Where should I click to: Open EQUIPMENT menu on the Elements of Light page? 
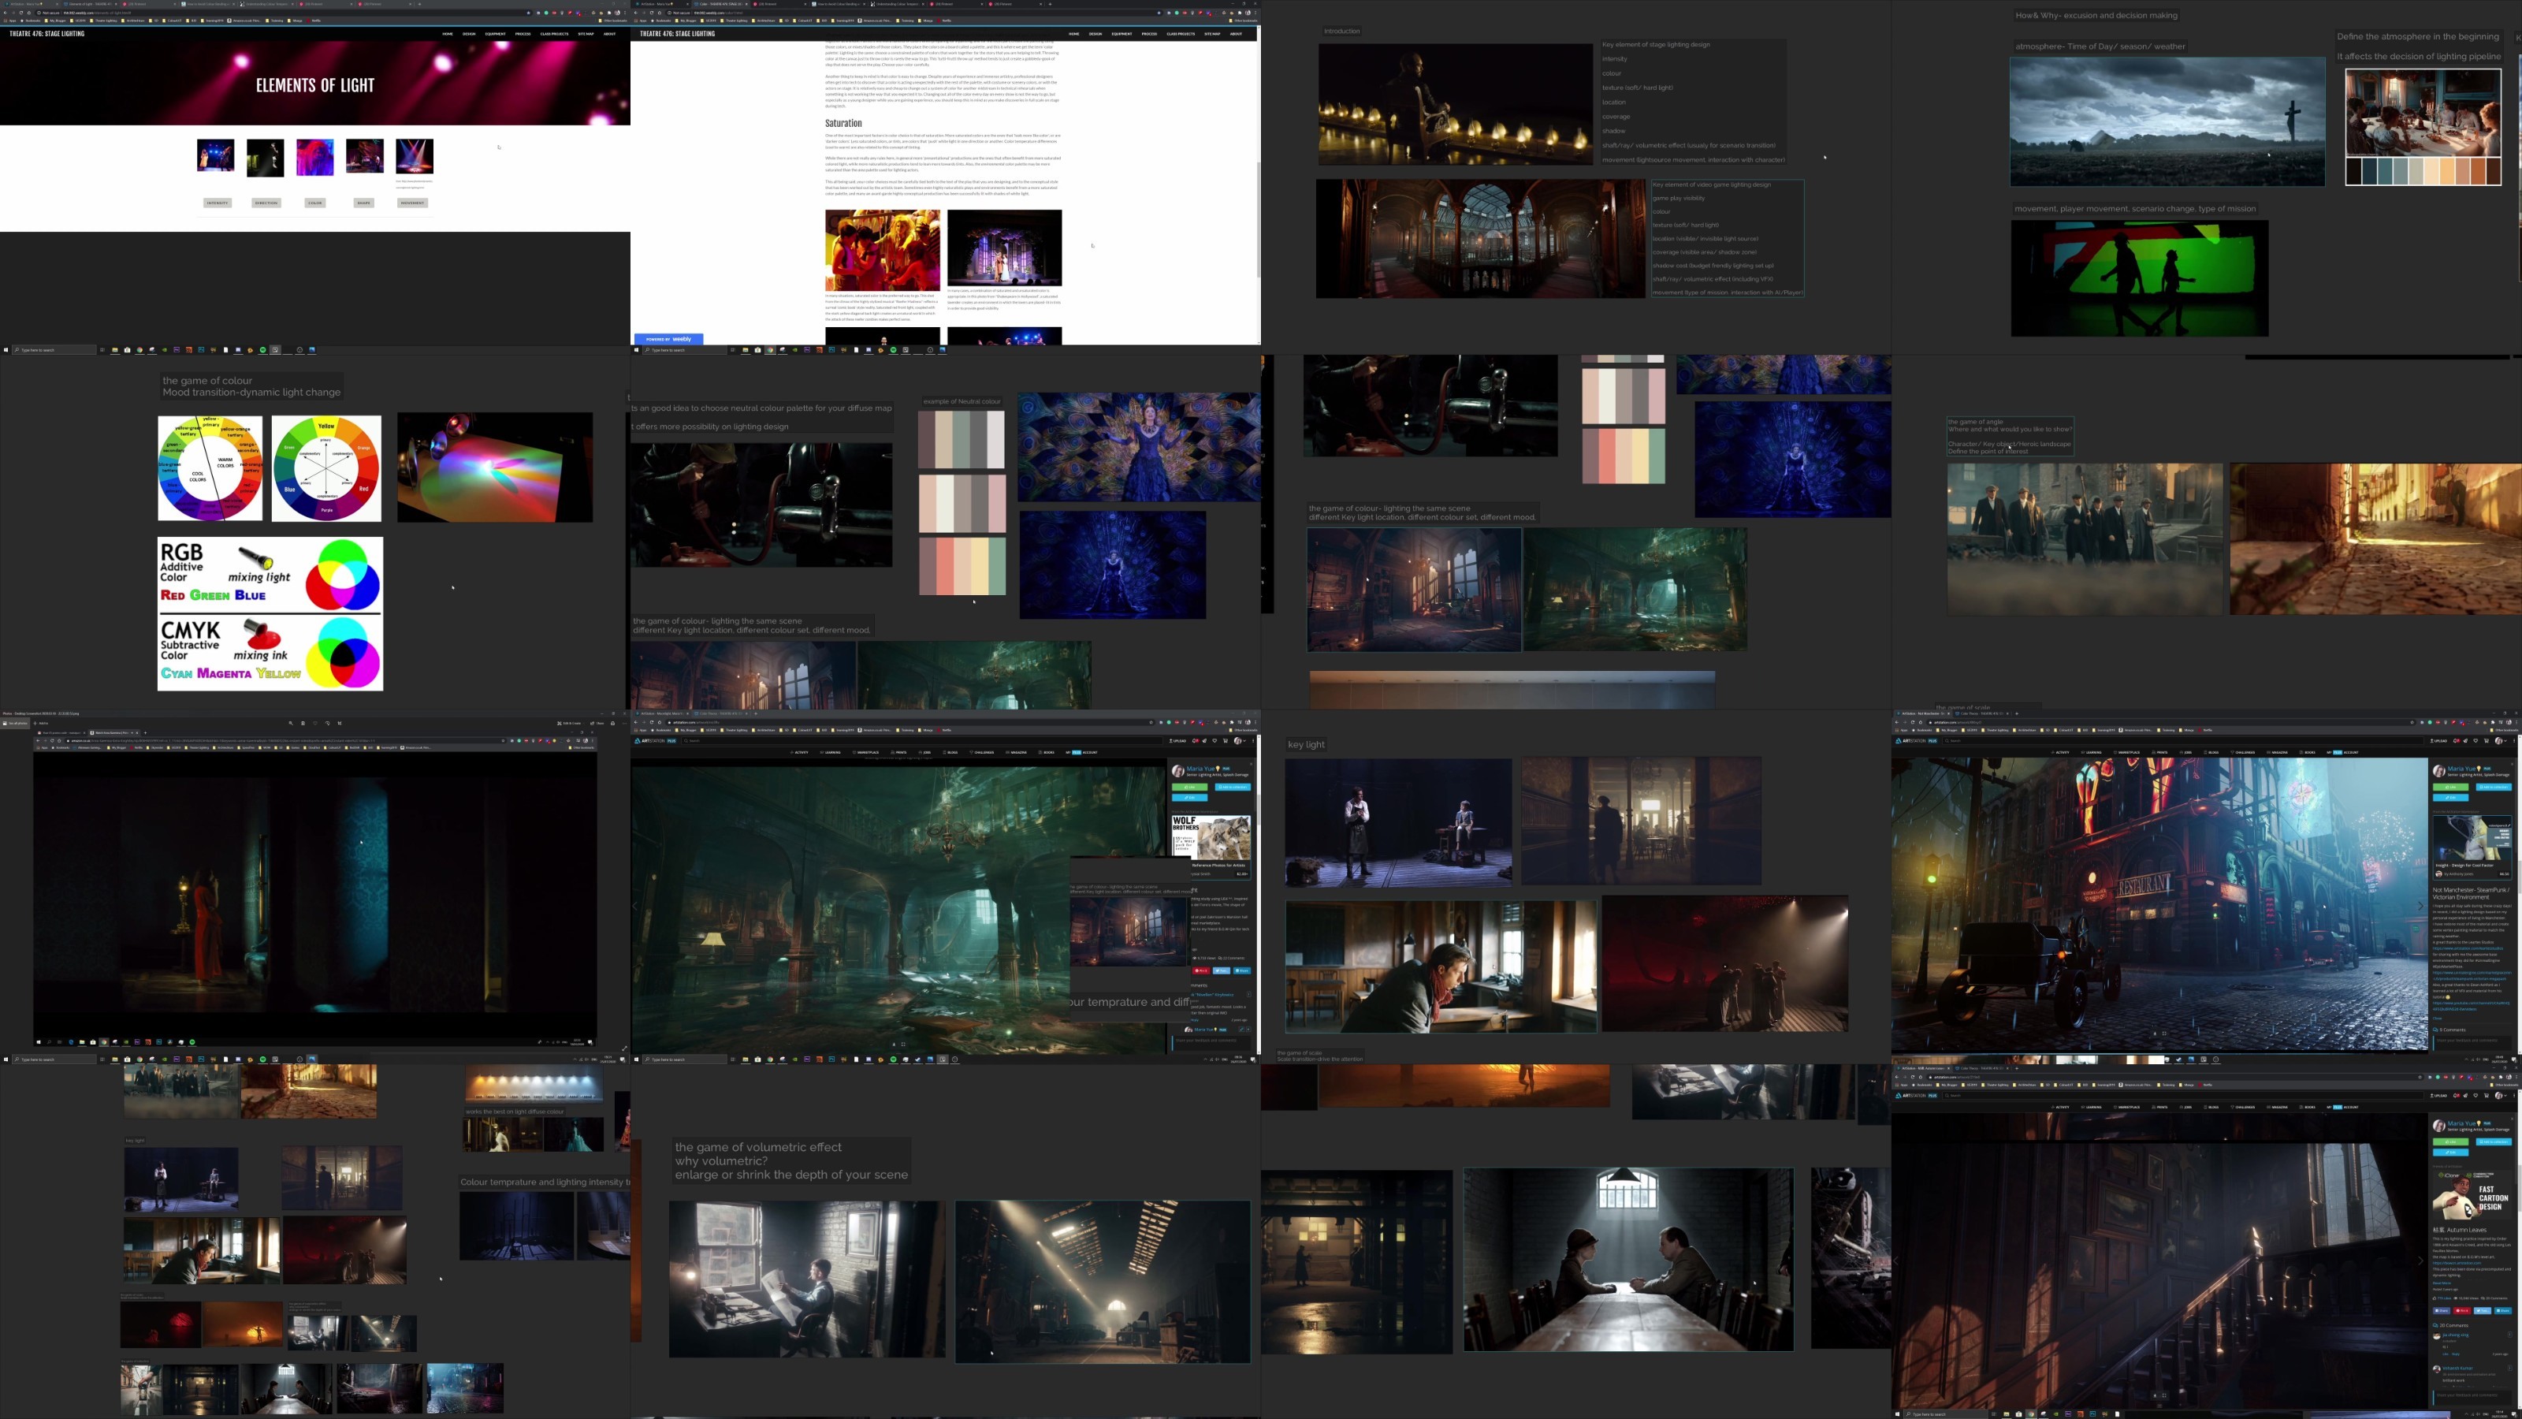point(496,34)
